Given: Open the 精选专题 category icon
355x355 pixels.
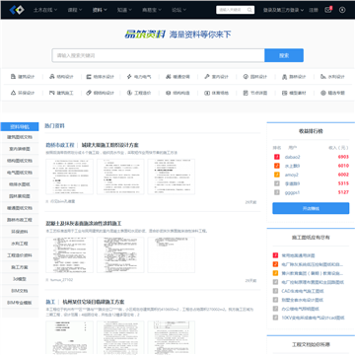Looking at the screenshot, I should 323,93.
